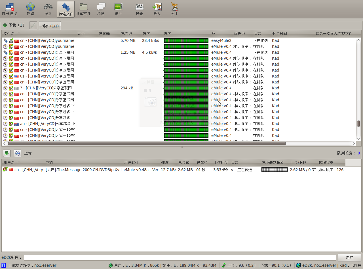Viewport: 363px width, 269px height.
Task: Open the 网络 networks view
Action: tap(31, 9)
